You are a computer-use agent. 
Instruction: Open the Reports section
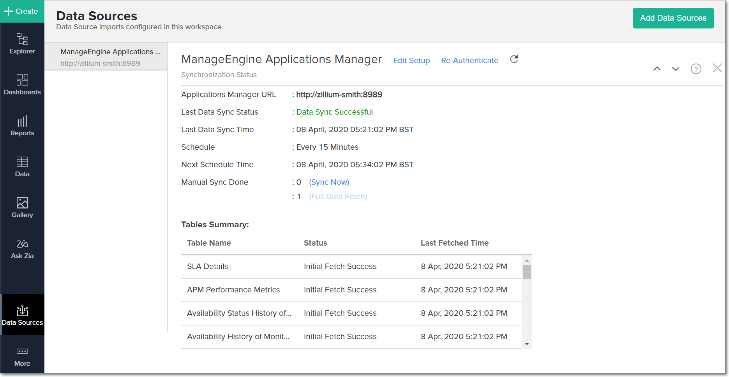tap(22, 126)
